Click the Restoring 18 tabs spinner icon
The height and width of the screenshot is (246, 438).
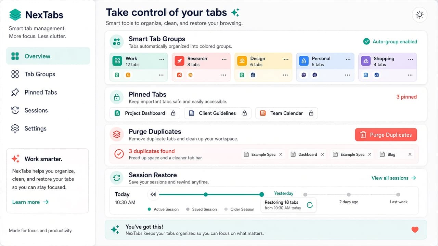pyautogui.click(x=310, y=205)
